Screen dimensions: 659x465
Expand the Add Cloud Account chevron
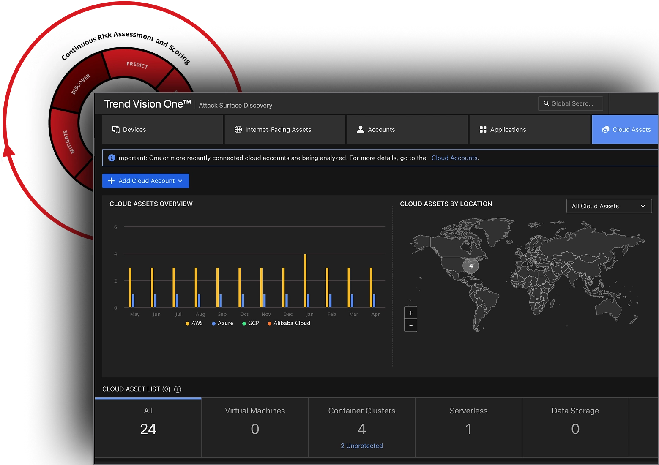180,181
